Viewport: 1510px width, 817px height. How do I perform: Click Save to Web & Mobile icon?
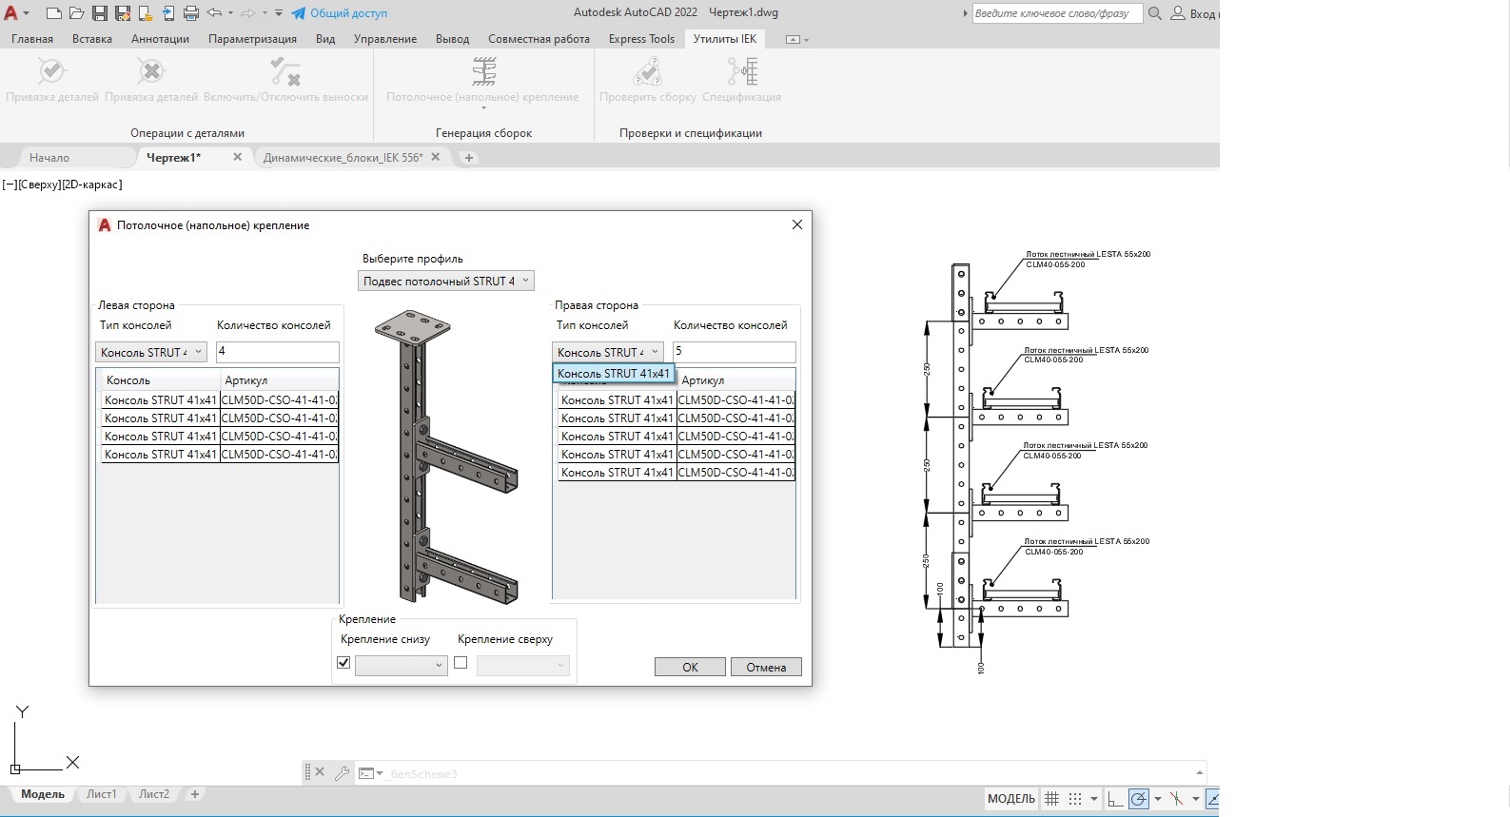pos(168,13)
